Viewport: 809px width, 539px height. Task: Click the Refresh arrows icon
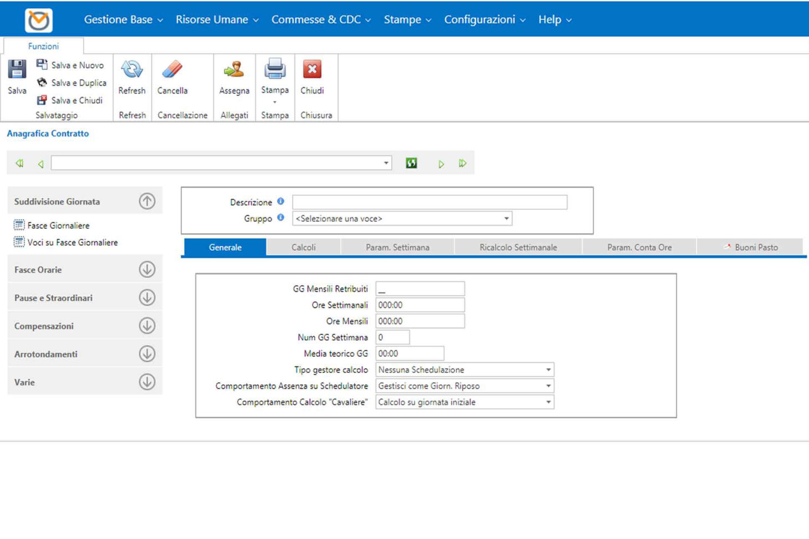132,69
